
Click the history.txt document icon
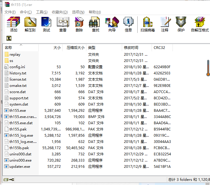(x=7, y=73)
